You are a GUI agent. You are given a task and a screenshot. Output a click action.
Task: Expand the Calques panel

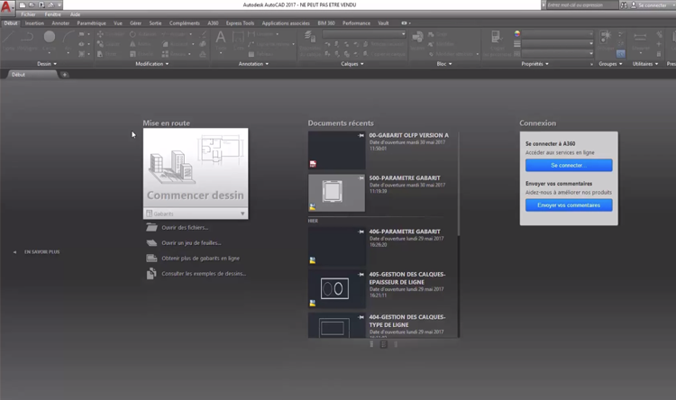pos(352,64)
